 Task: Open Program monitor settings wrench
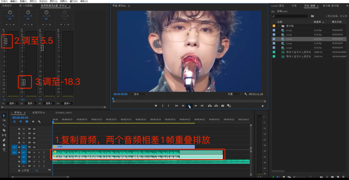point(246,94)
